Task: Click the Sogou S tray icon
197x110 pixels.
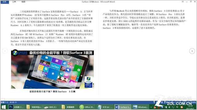Action: pos(182,107)
